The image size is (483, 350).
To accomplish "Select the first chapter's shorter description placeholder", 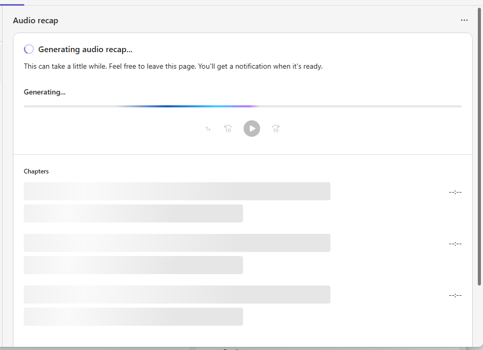I will click(133, 213).
